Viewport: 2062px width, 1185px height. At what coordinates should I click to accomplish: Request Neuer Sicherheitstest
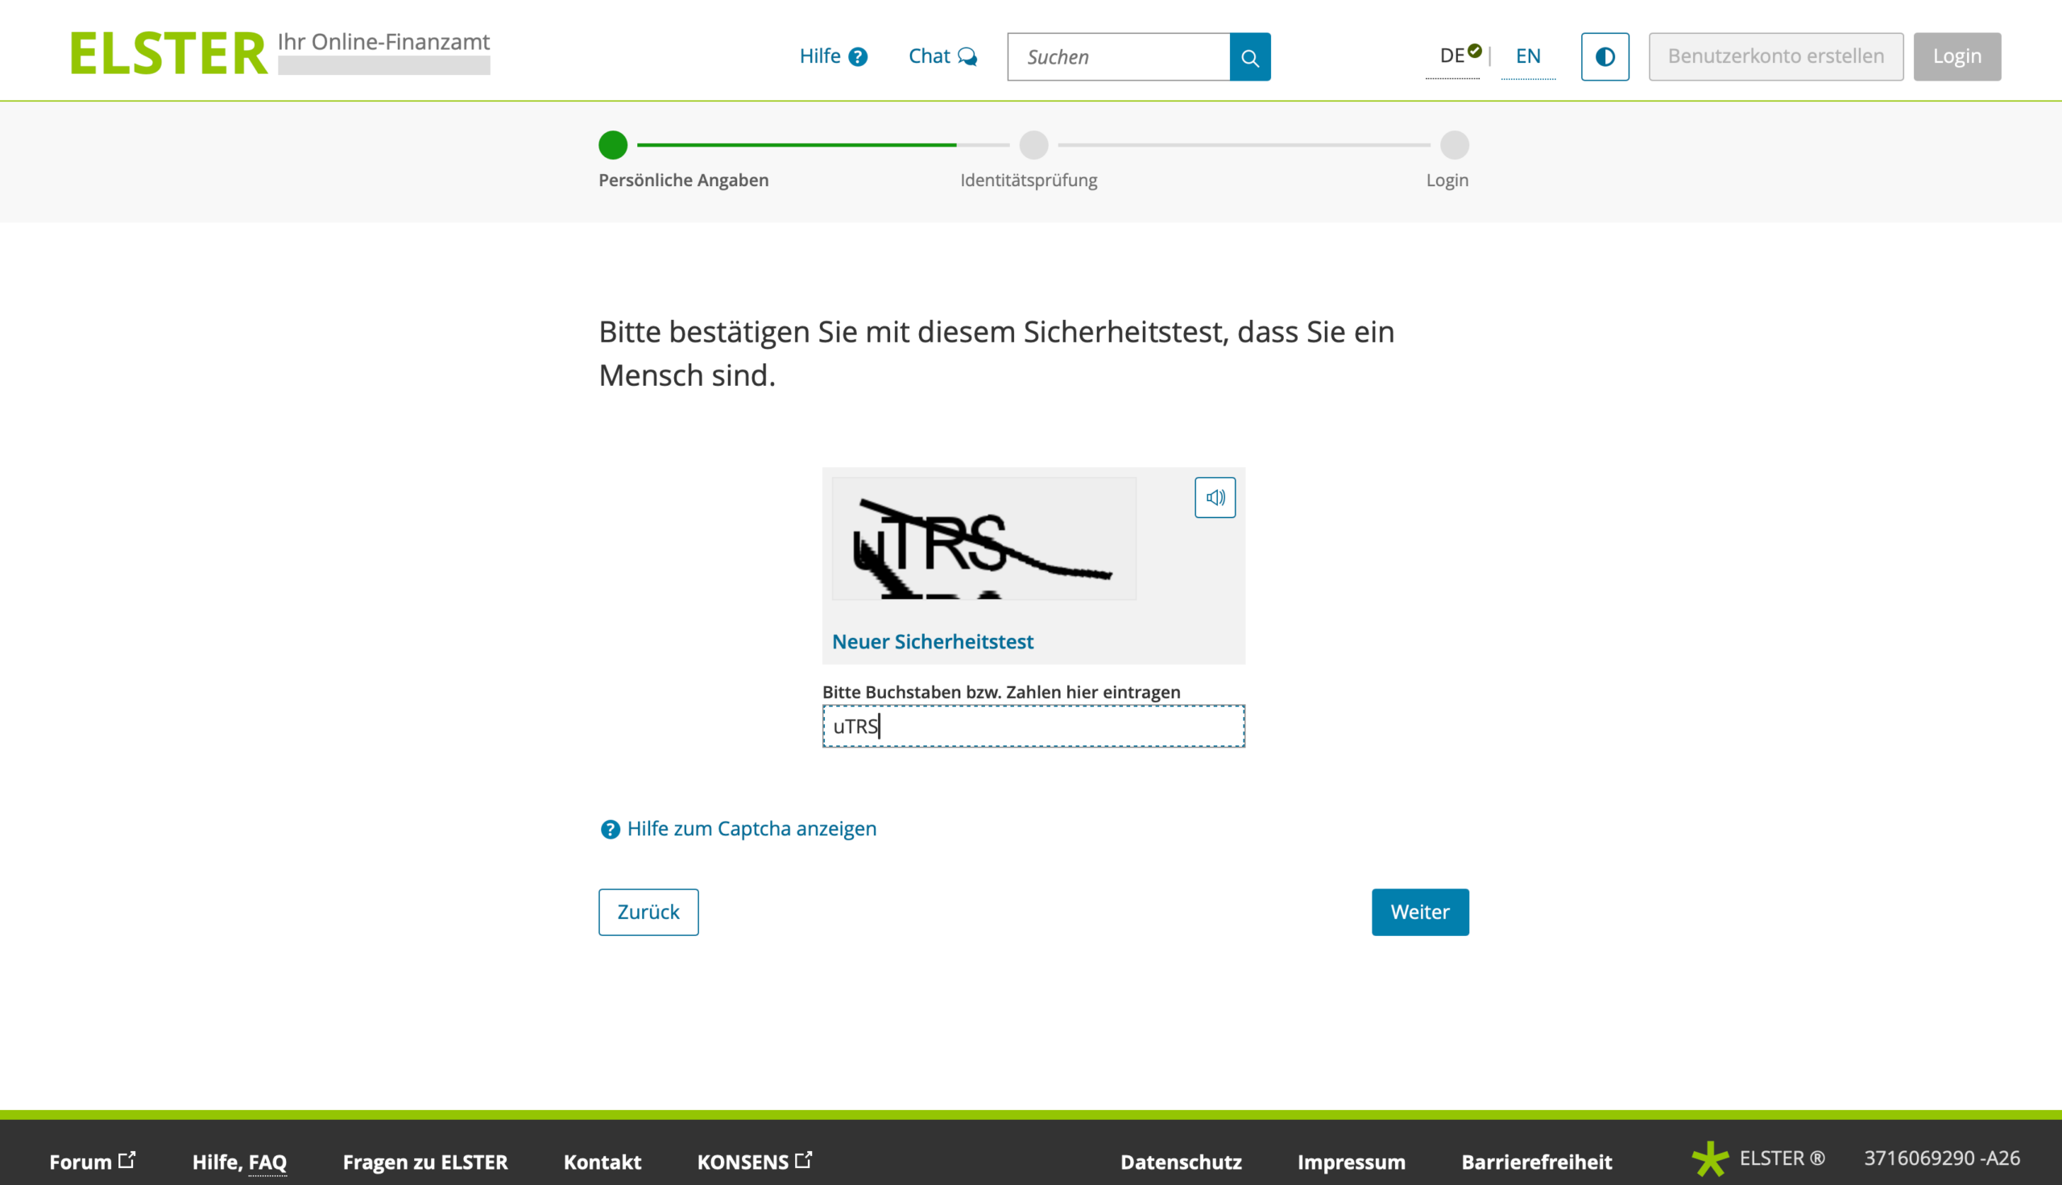933,641
